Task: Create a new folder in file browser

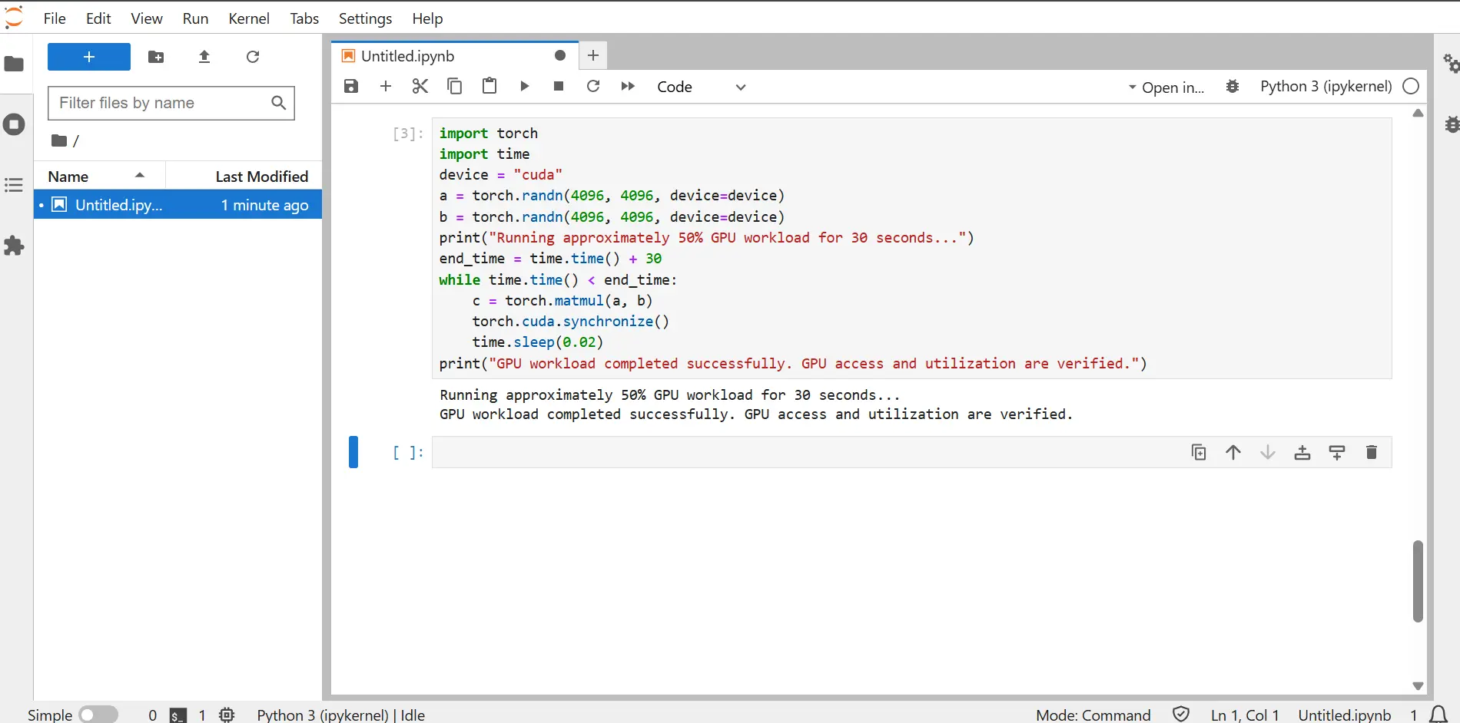Action: click(156, 57)
